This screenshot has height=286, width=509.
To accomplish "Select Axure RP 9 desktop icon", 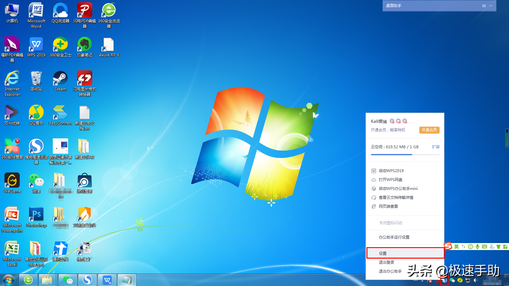I will coord(109,47).
